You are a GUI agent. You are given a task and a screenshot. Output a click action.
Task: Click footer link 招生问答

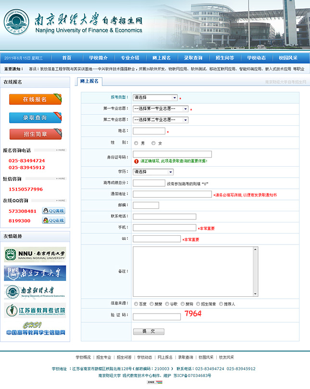point(124,357)
